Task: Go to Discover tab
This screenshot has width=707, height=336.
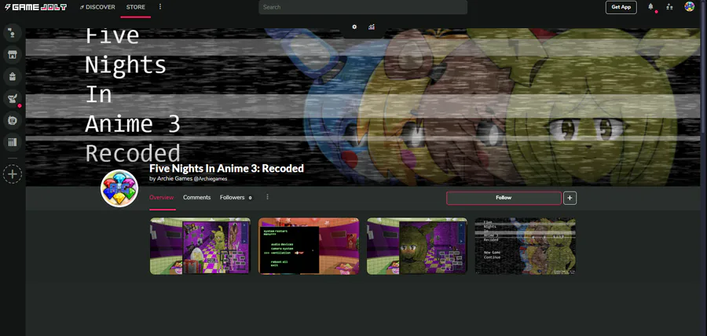Action: pos(97,7)
